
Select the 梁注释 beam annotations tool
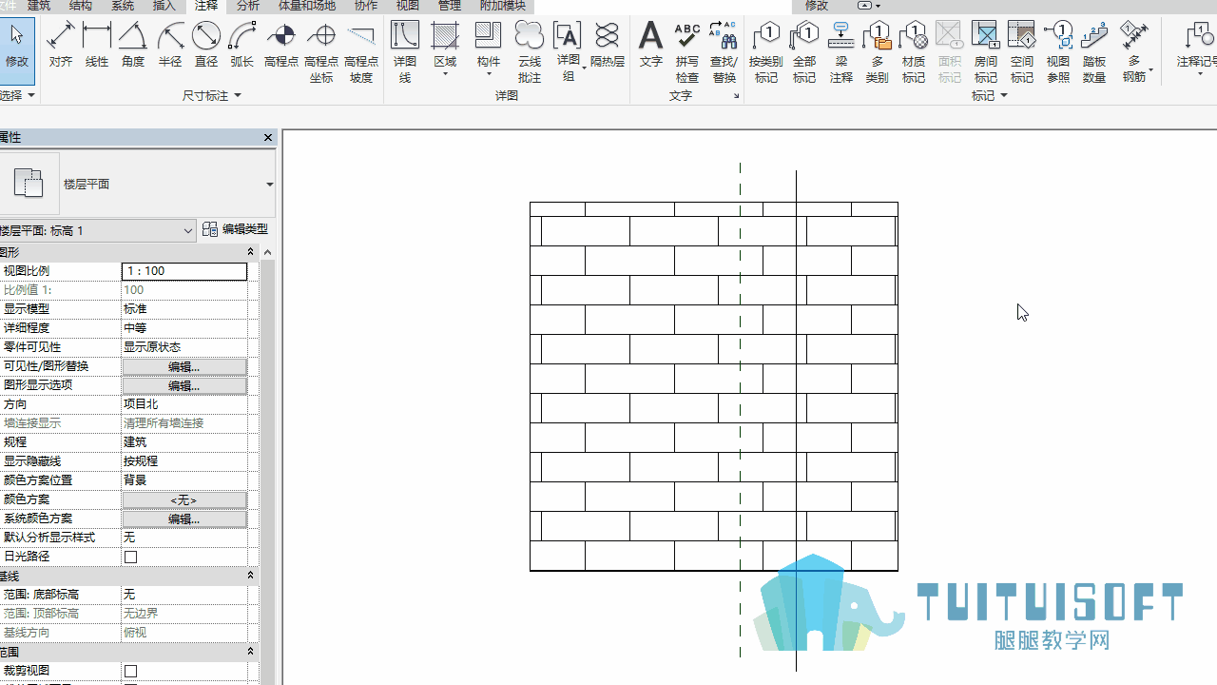[841, 52]
